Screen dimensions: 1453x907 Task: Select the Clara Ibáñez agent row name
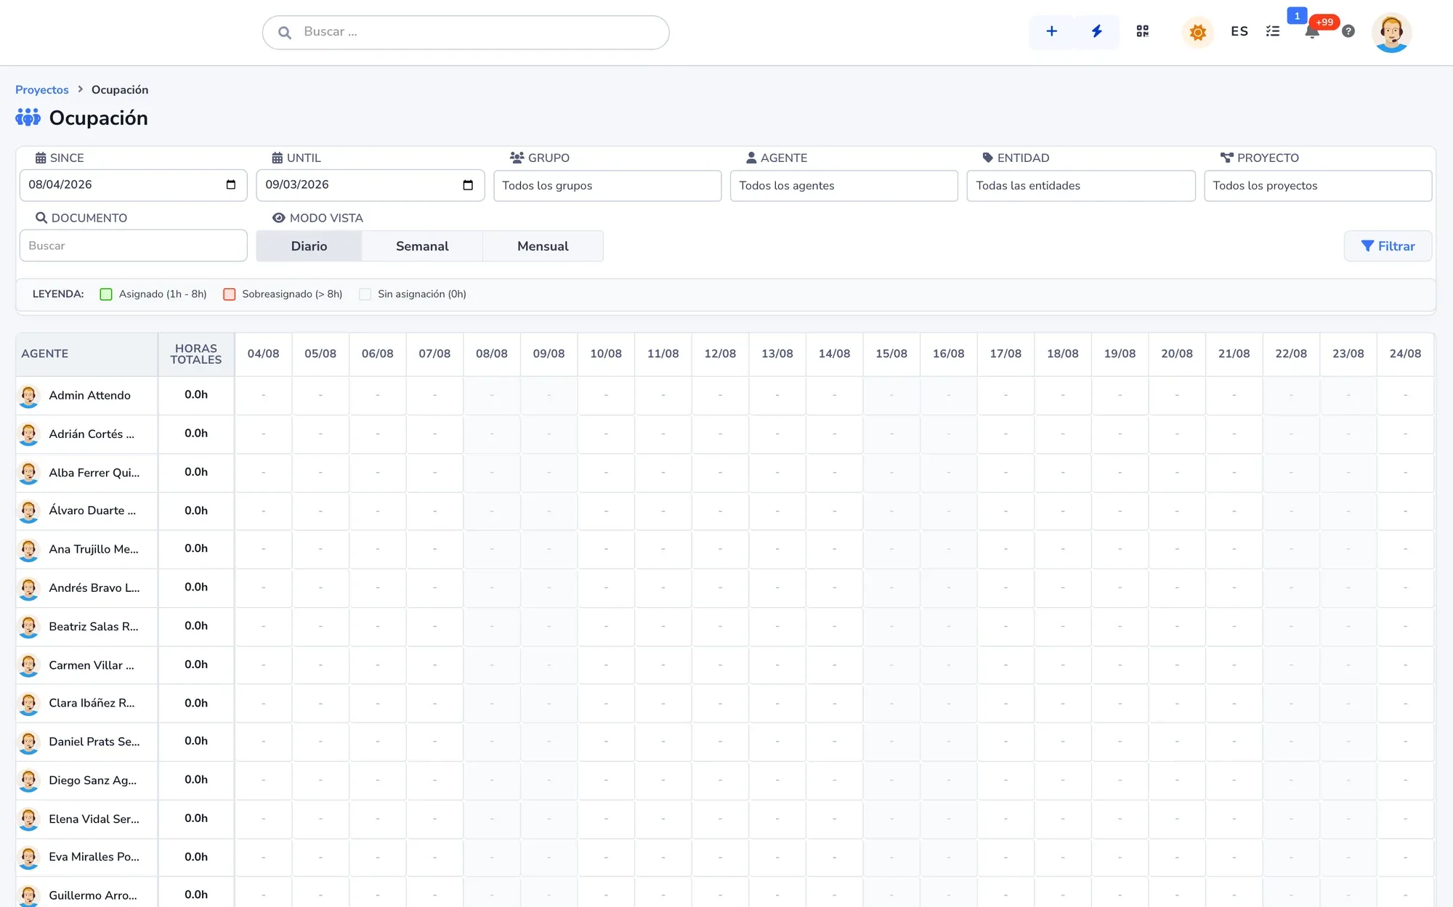(92, 703)
